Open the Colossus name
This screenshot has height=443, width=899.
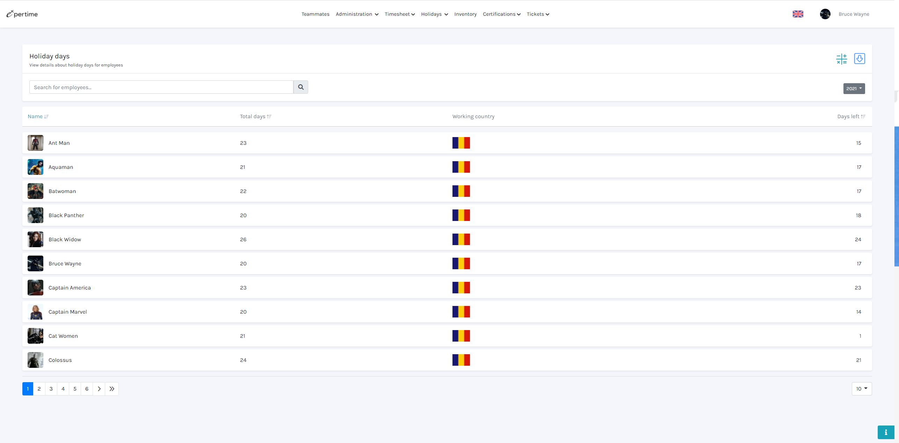(x=60, y=360)
